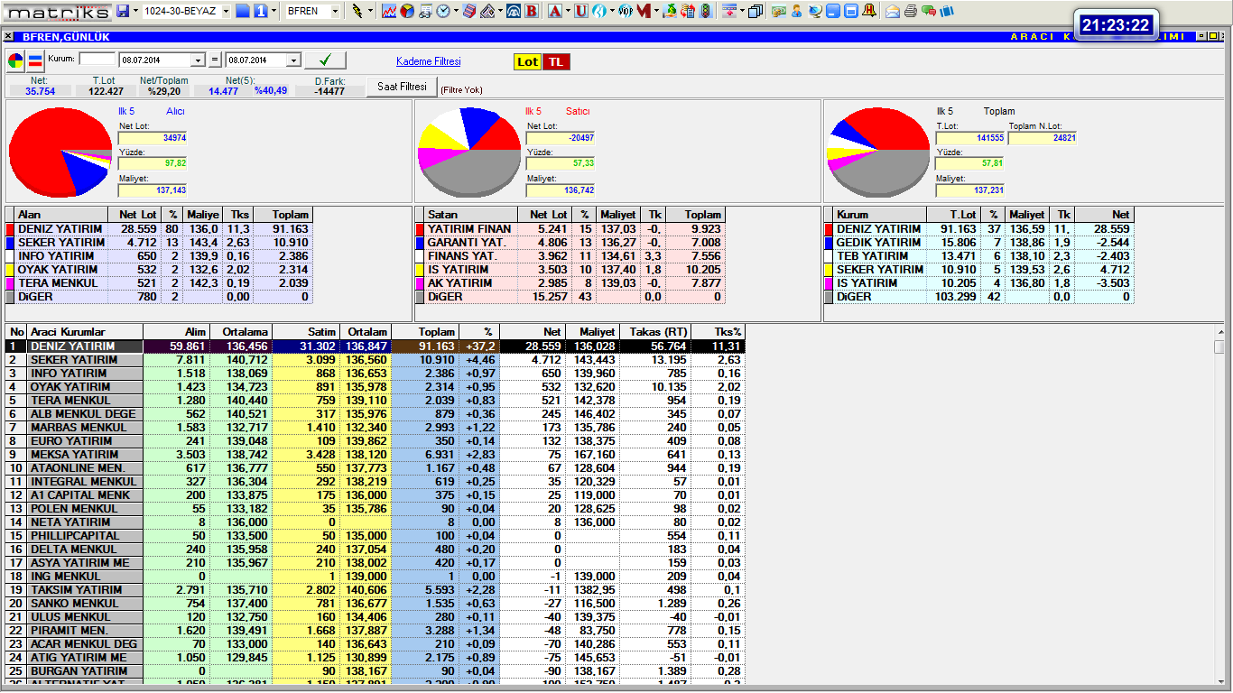The height and width of the screenshot is (693, 1233).
Task: Click the horizontal bars view icon
Action: pyautogui.click(x=35, y=60)
